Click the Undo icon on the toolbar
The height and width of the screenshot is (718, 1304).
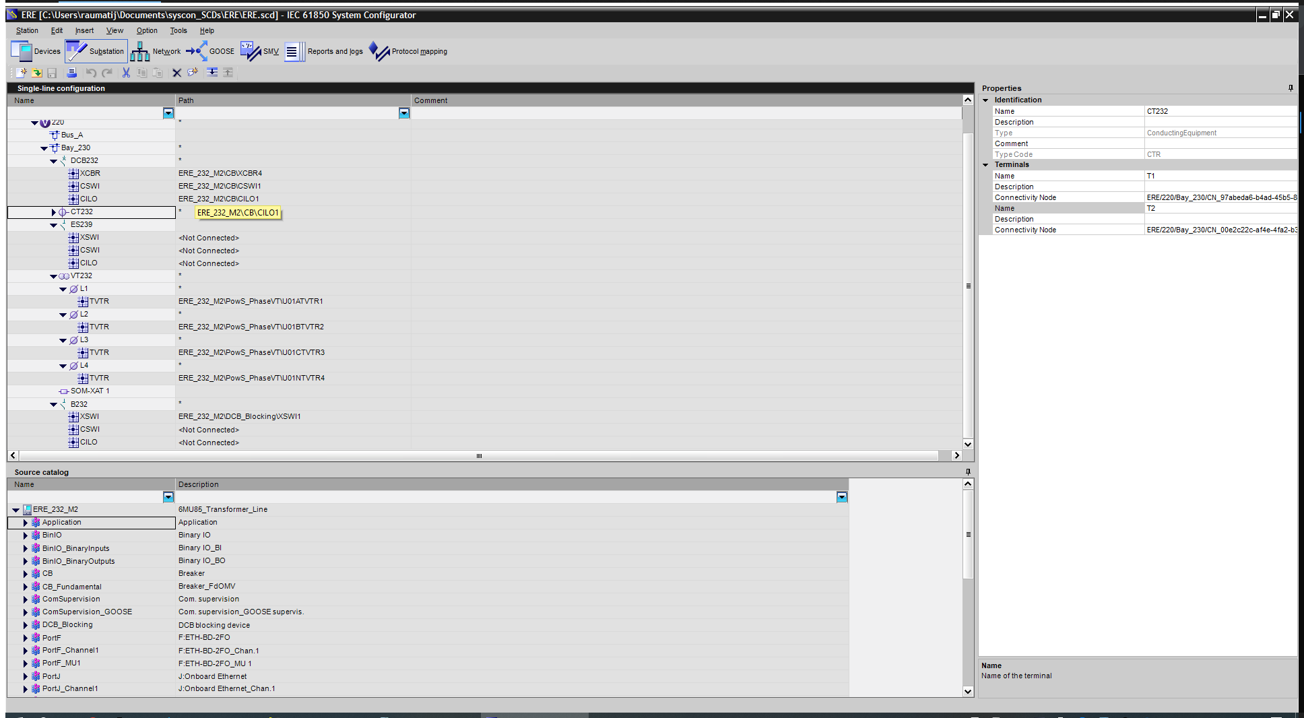(91, 72)
